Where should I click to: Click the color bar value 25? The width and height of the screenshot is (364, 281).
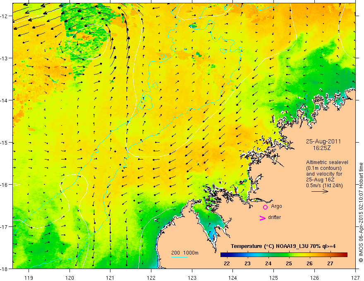(x=289, y=263)
